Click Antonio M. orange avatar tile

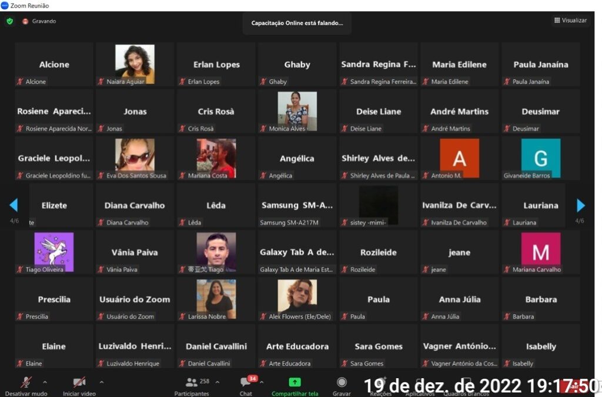tap(459, 158)
